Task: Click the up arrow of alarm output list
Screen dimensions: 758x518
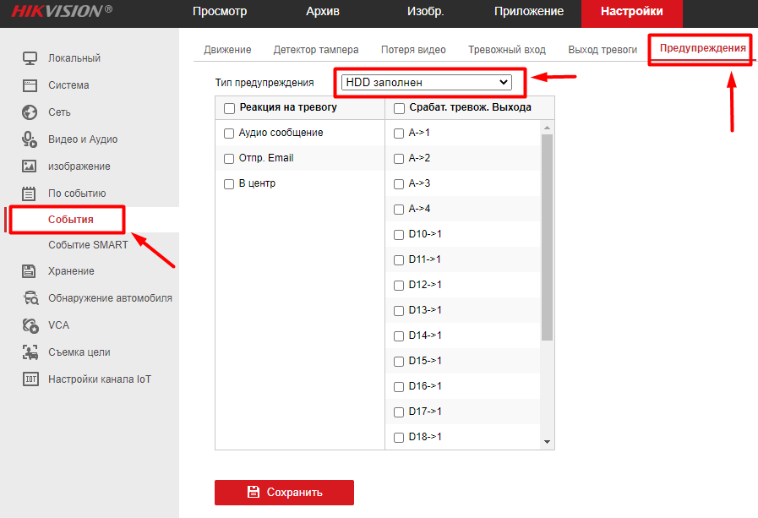Action: [547, 127]
